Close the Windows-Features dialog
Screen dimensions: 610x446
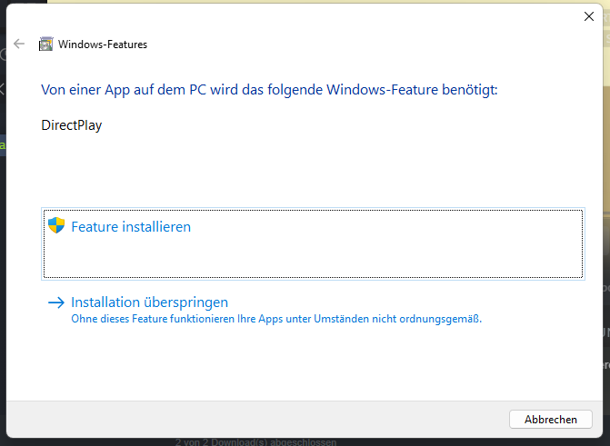tap(588, 16)
